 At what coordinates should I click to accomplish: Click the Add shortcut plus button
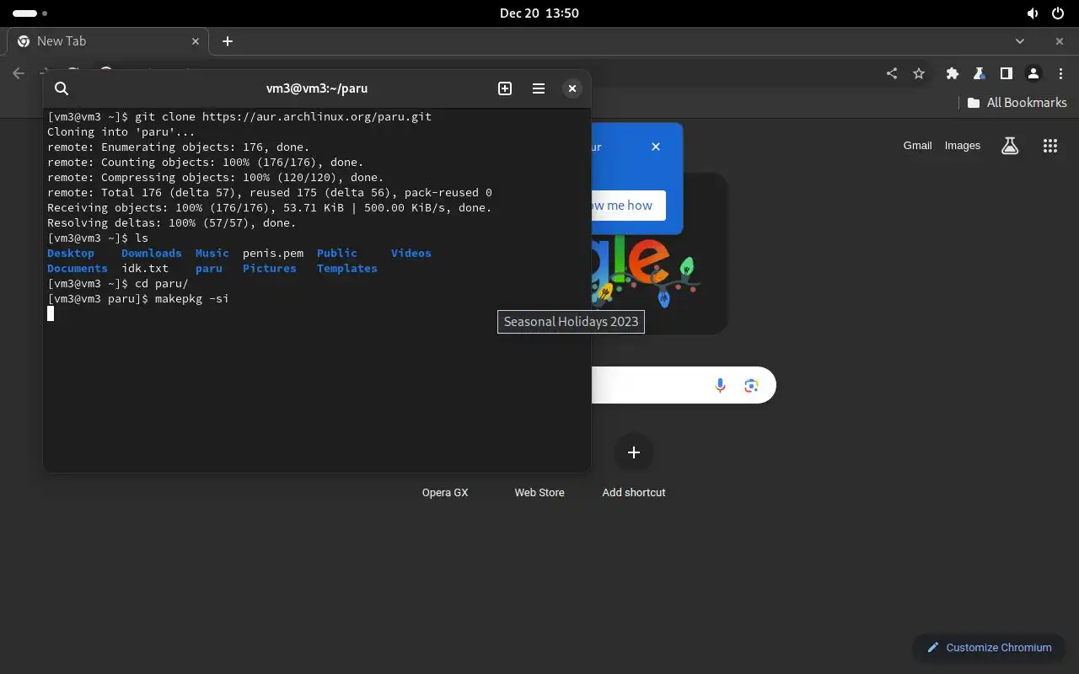(x=634, y=452)
